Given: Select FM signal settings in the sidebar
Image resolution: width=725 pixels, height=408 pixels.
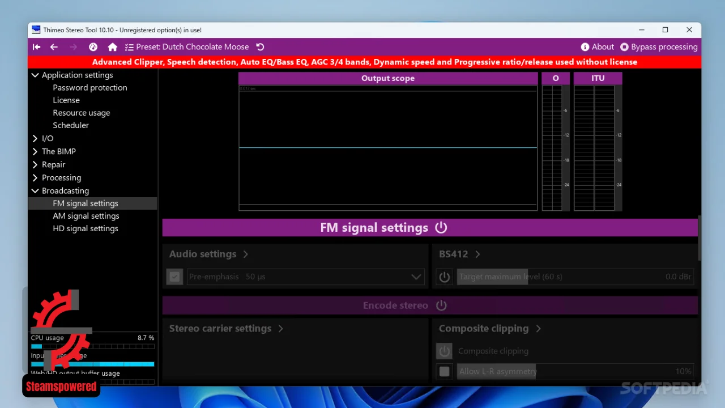Looking at the screenshot, I should point(93,203).
